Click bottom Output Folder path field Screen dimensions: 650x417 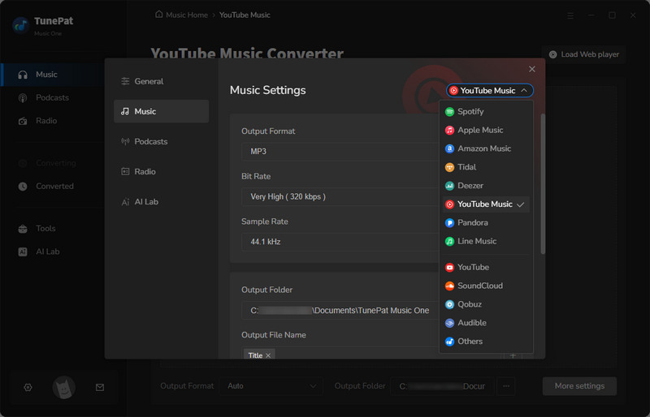tap(442, 386)
